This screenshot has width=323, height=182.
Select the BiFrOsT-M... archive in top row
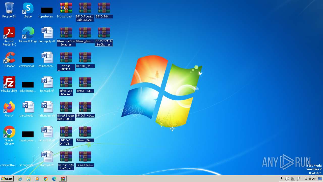tap(104, 10)
